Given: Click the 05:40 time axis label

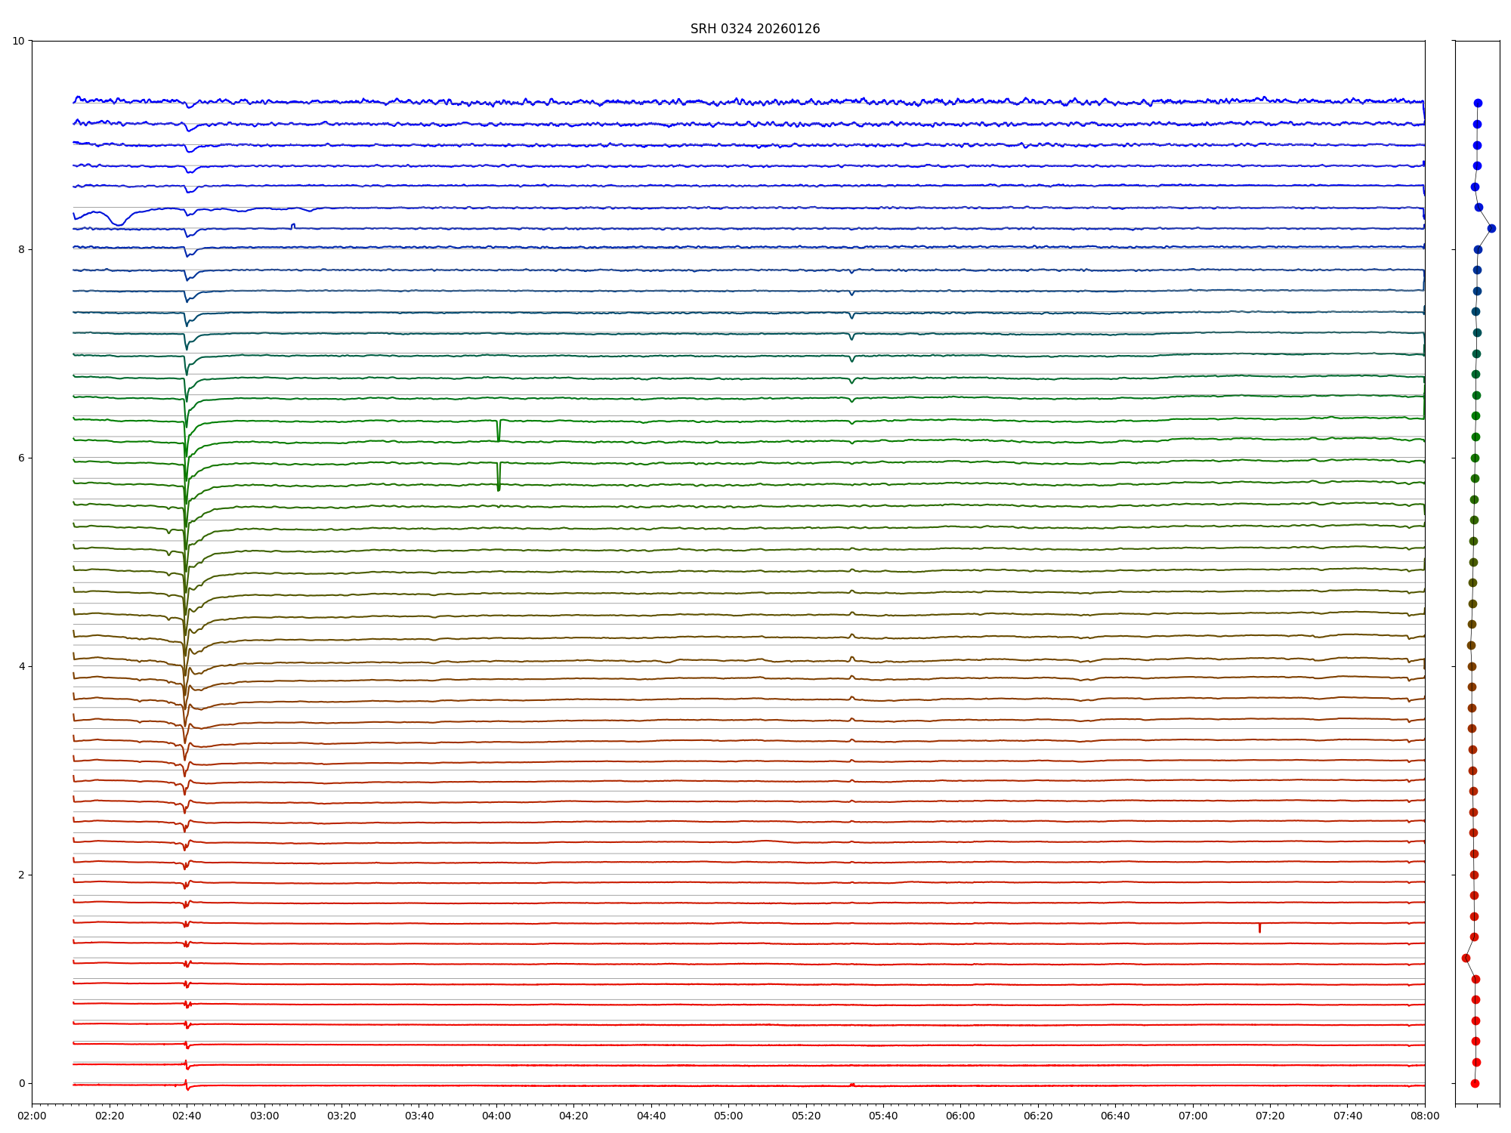Looking at the screenshot, I should (x=883, y=1116).
